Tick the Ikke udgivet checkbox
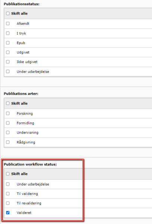152x224 pixels. [x=8, y=62]
